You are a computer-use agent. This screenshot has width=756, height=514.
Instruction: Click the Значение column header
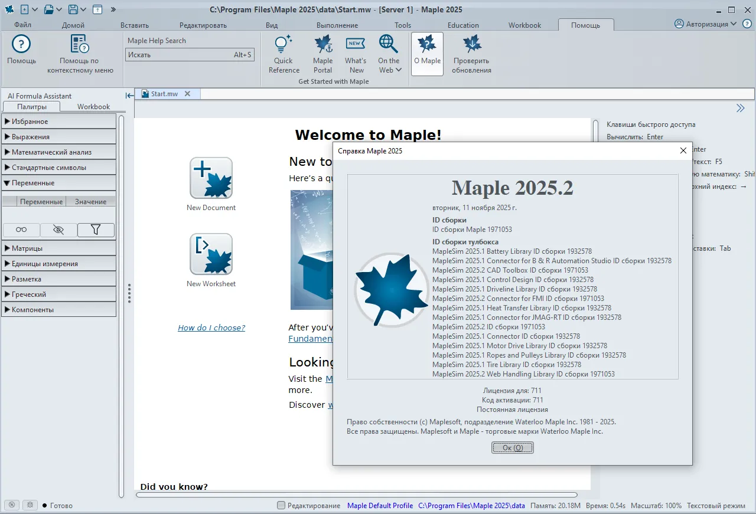point(91,202)
